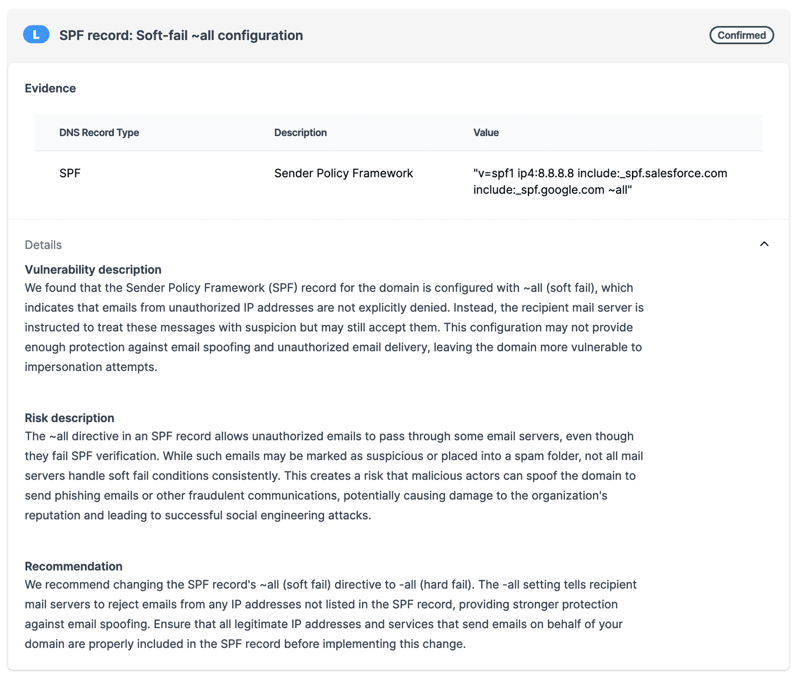Click the blue L severity badge
799x676 pixels.
(36, 35)
